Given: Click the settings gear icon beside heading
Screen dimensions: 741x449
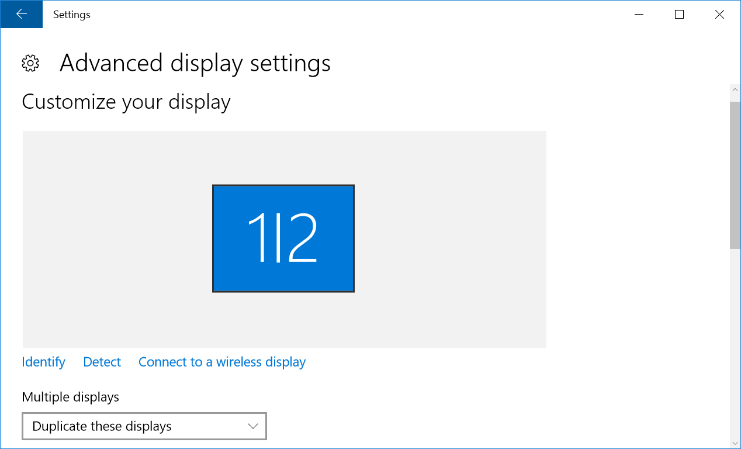Looking at the screenshot, I should point(30,63).
